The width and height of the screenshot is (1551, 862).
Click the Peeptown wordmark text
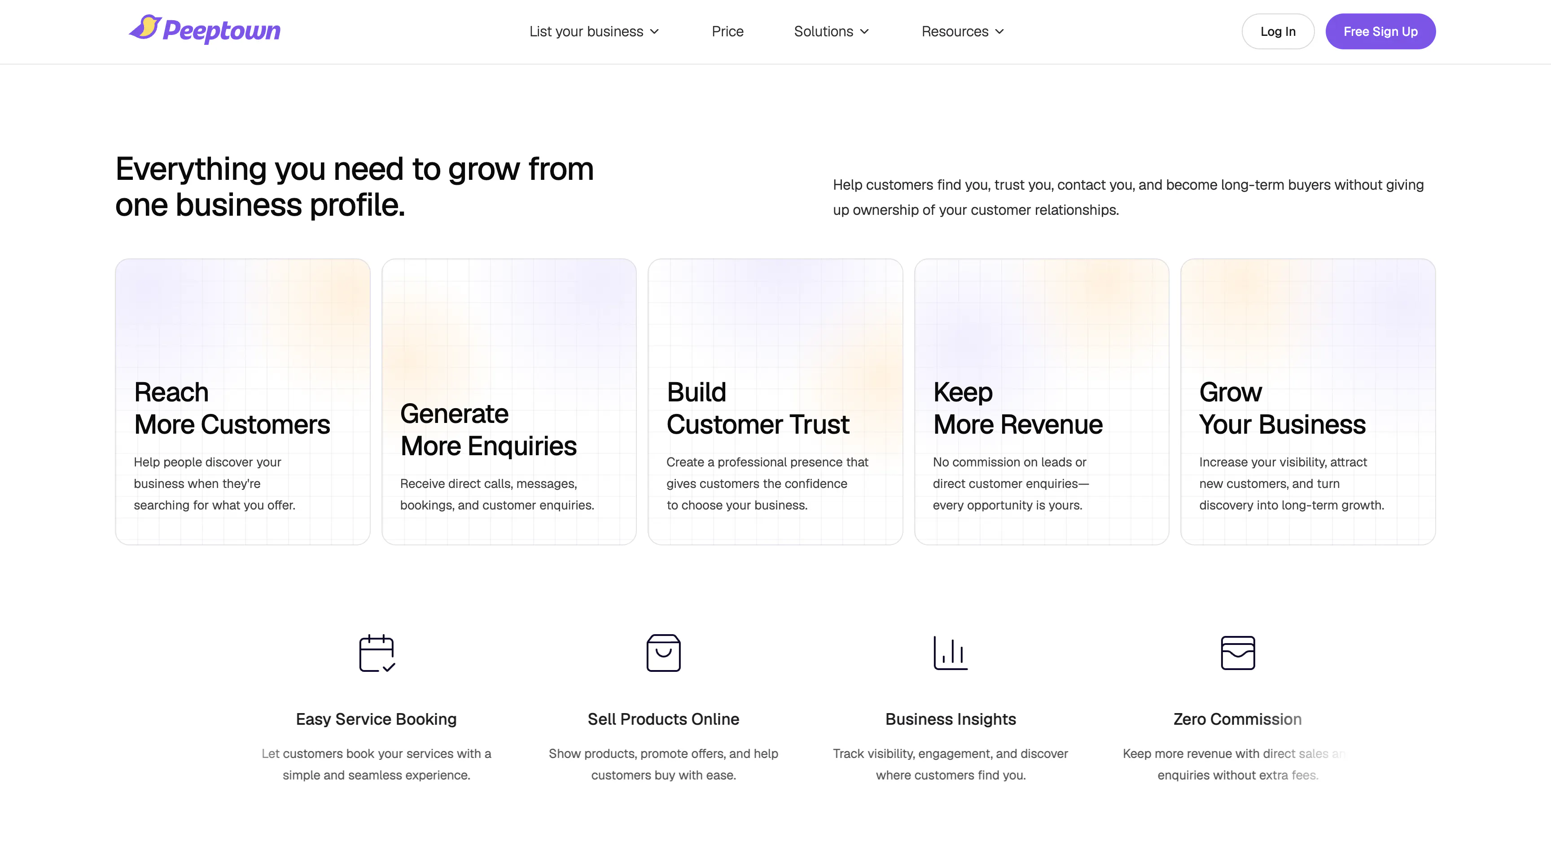pyautogui.click(x=222, y=30)
